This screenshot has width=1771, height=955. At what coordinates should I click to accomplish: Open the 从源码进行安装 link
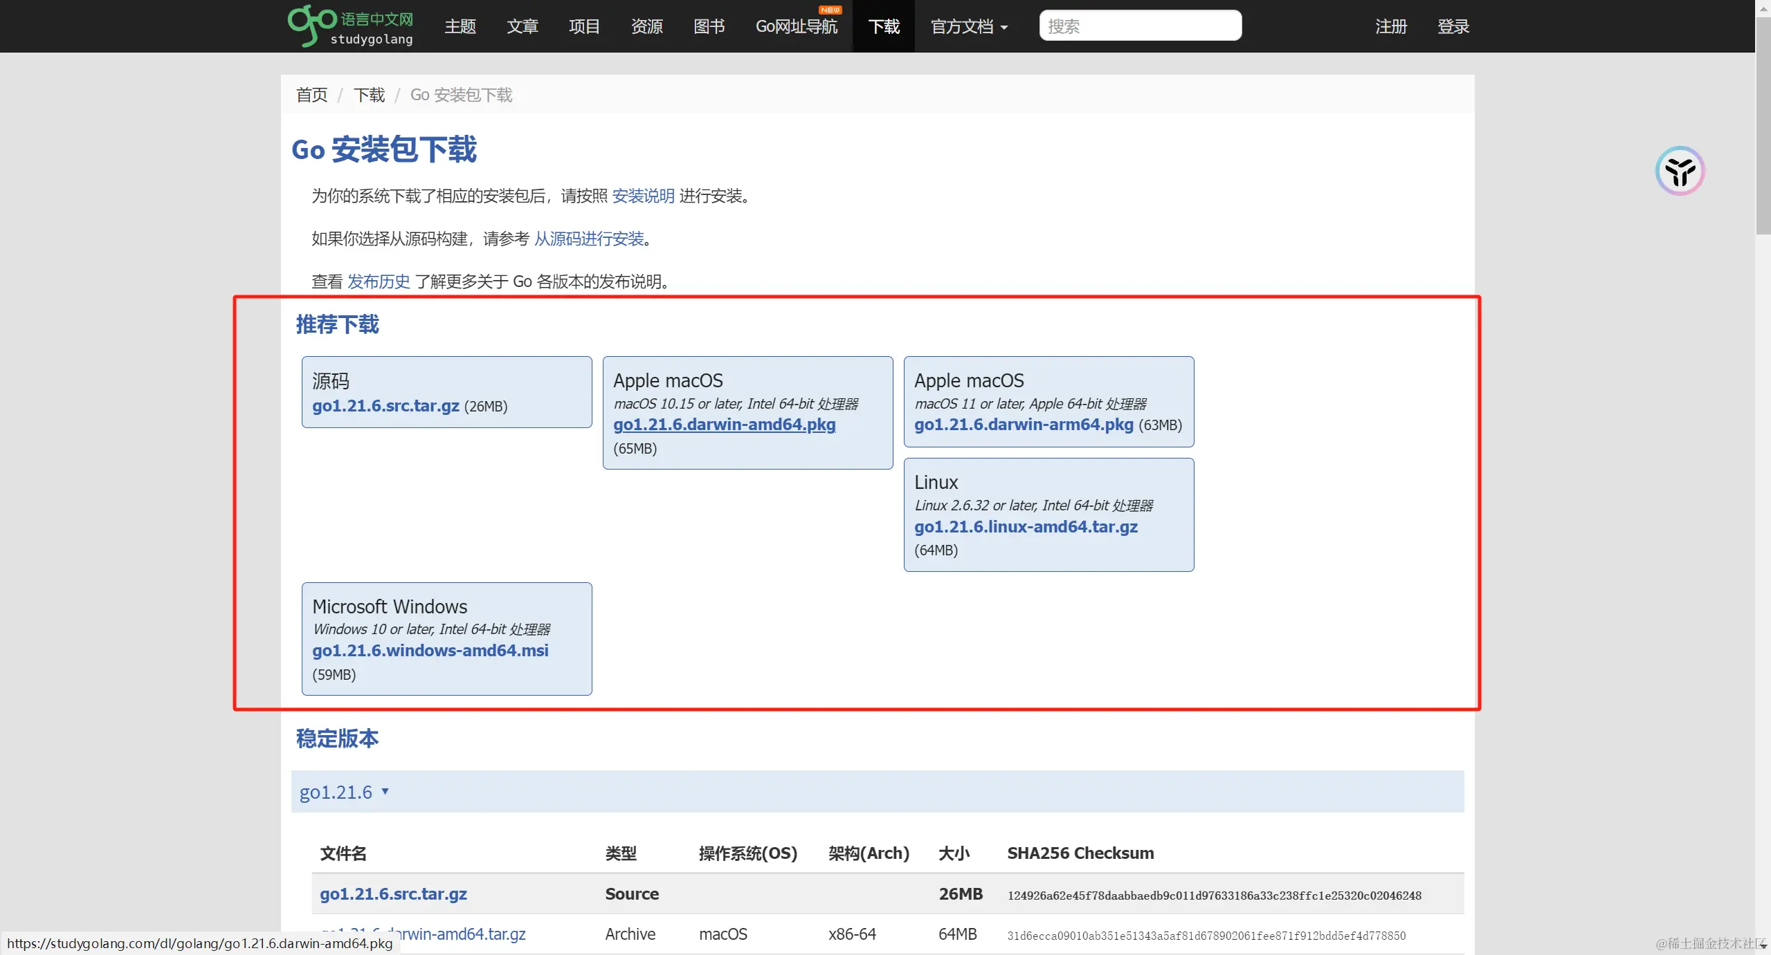pyautogui.click(x=589, y=239)
